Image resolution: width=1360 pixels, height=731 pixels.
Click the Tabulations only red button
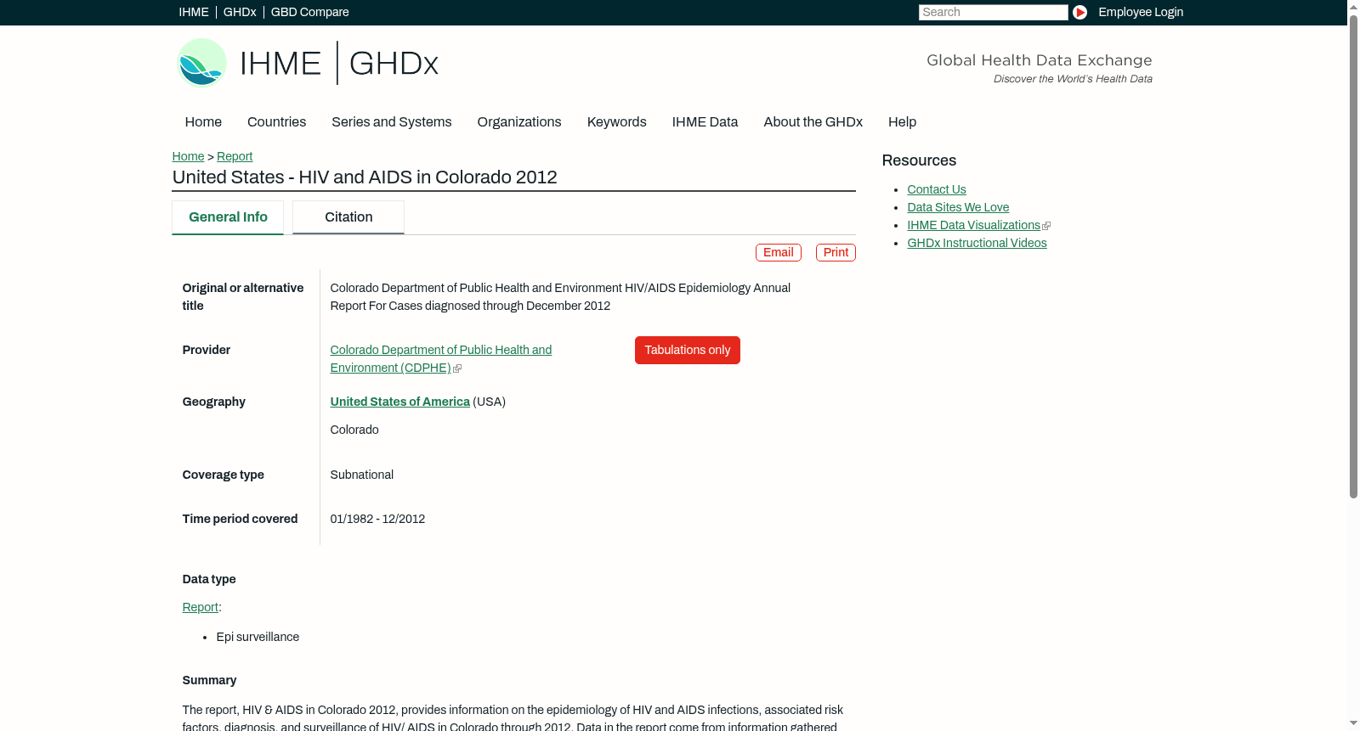coord(687,350)
